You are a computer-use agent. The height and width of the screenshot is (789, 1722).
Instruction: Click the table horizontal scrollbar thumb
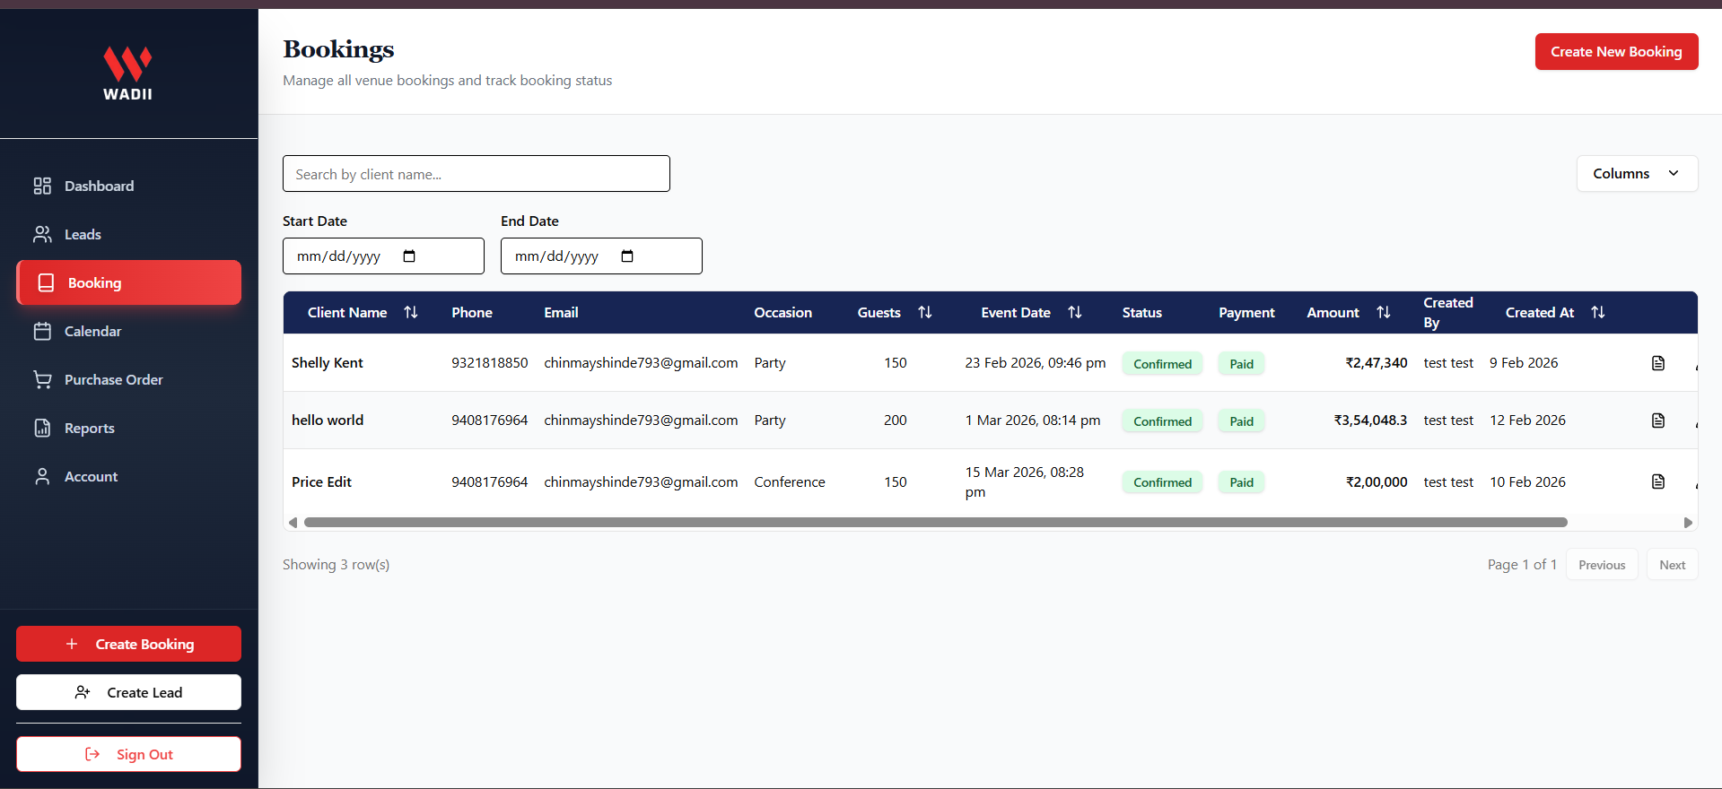[x=935, y=522]
